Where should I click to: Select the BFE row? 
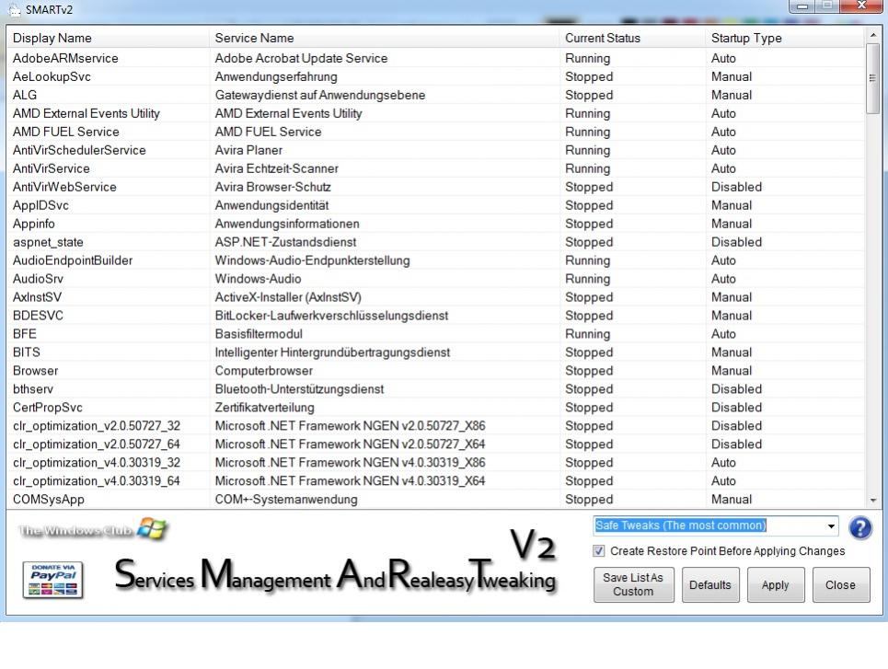coord(435,334)
